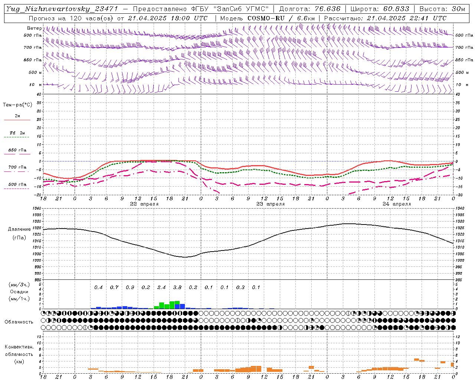Click the date label 24 апреля

(397, 204)
